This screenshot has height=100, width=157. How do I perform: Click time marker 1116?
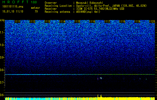92,21
